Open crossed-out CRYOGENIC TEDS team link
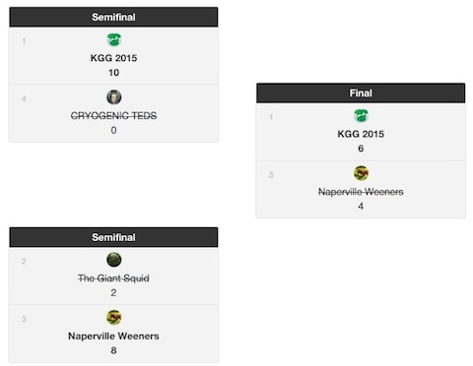473x366 pixels. pos(113,116)
